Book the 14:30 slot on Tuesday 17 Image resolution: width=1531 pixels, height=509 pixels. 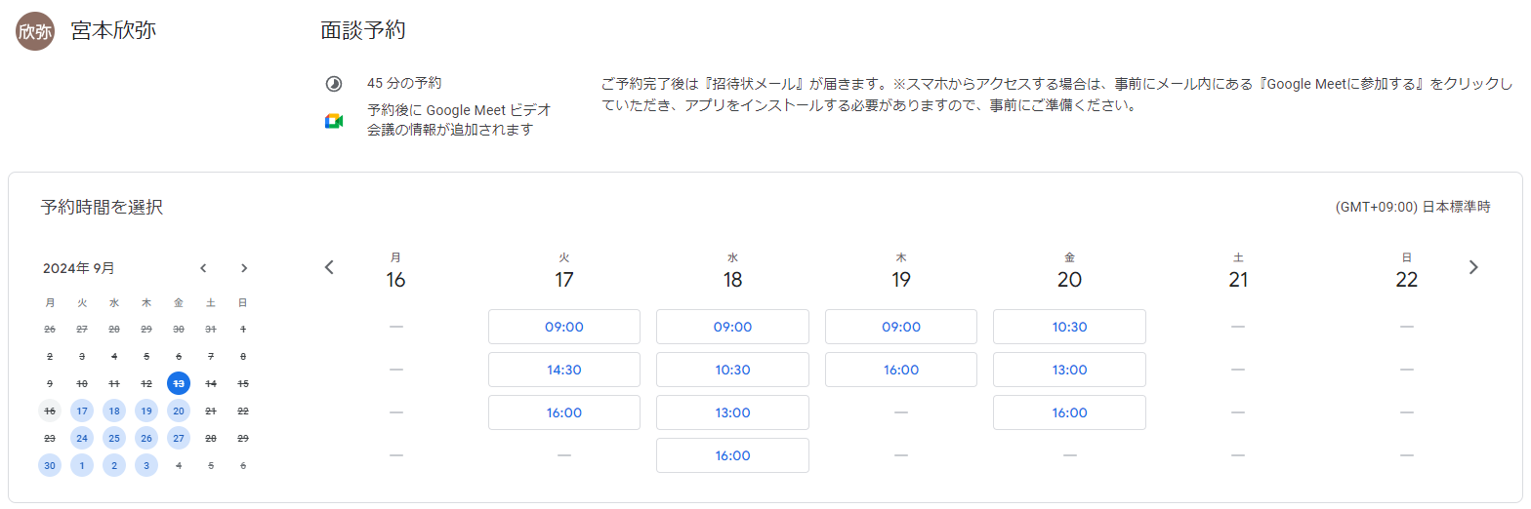pyautogui.click(x=564, y=370)
